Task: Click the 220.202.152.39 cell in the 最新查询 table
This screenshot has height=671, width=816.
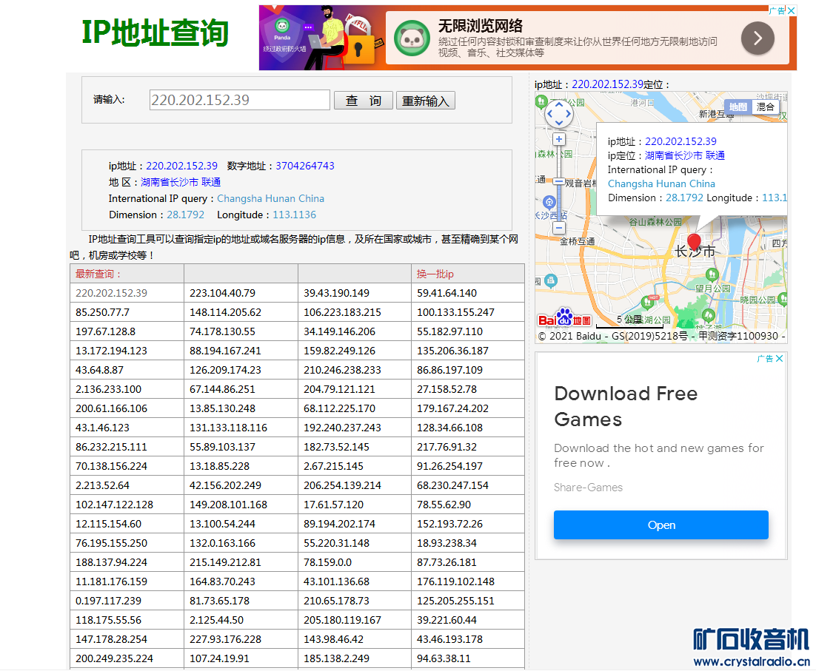Action: point(111,293)
